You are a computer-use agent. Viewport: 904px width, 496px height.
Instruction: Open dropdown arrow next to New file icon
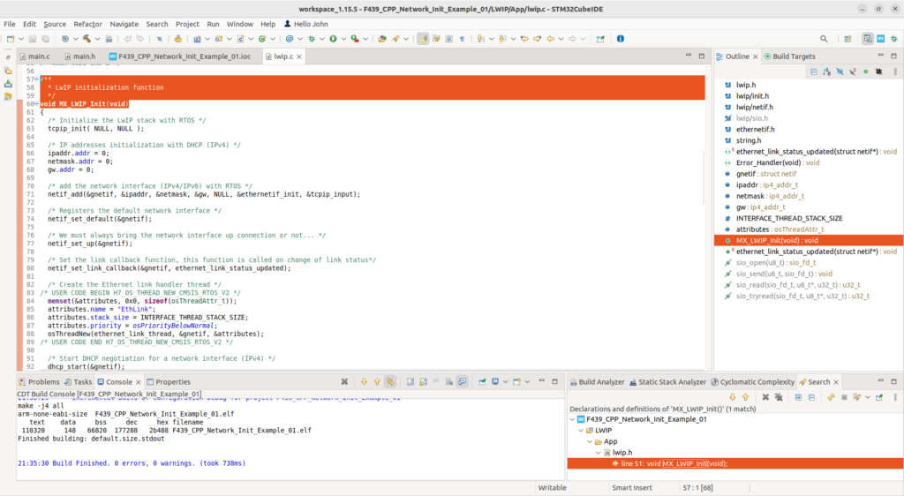coord(21,39)
